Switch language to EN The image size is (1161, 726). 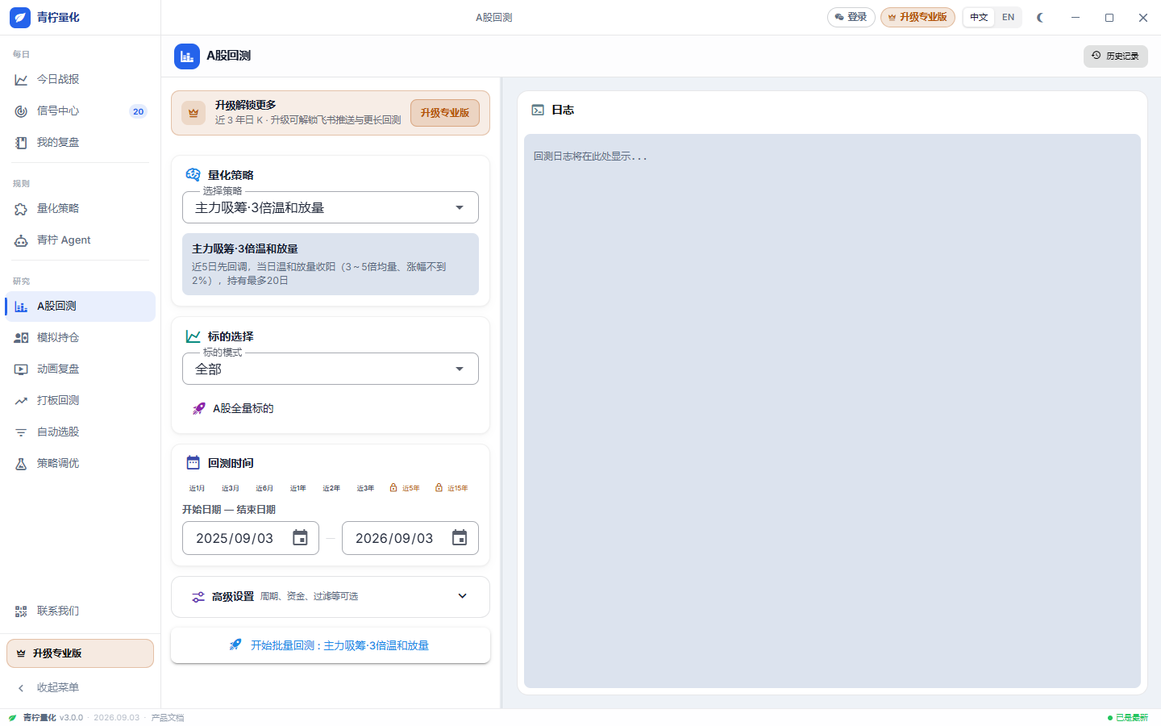click(1008, 17)
